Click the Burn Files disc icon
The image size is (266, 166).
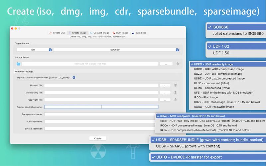(133, 33)
